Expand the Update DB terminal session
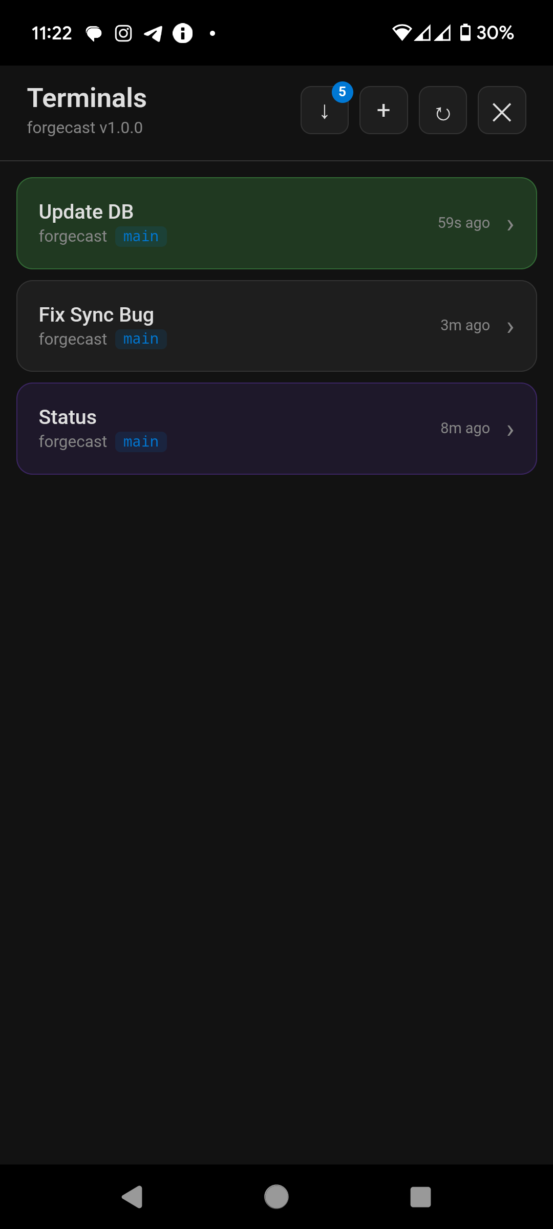553x1229 pixels. pyautogui.click(x=511, y=224)
